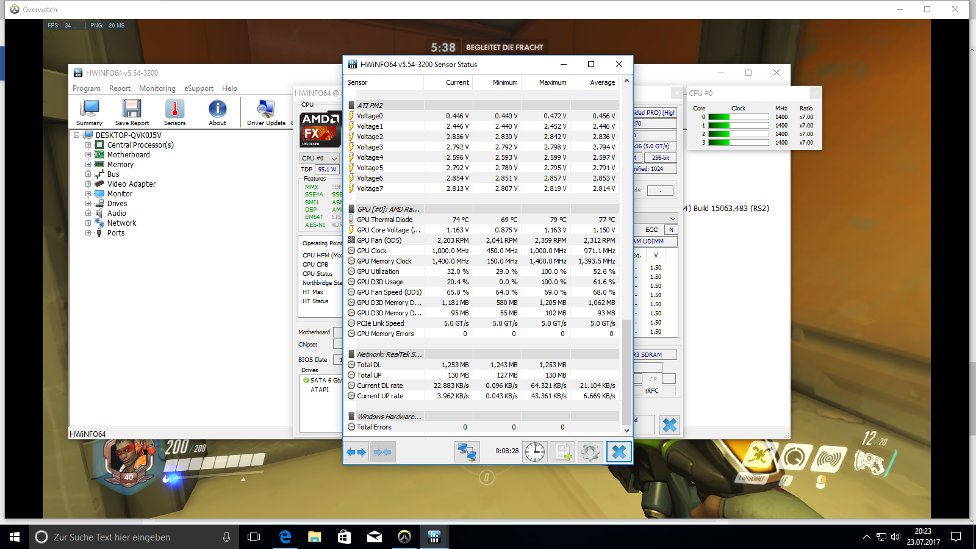The image size is (976, 549).
Task: Select the Current DL rate row
Action: (x=482, y=386)
